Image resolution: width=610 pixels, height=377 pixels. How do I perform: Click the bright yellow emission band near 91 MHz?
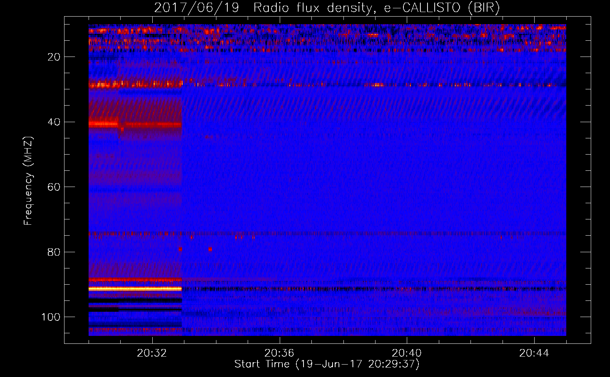135,288
